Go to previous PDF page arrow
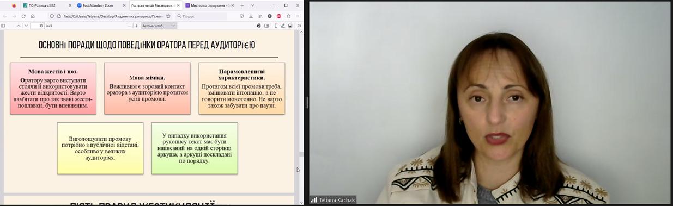Image resolution: width=673 pixels, height=206 pixels. (19, 26)
